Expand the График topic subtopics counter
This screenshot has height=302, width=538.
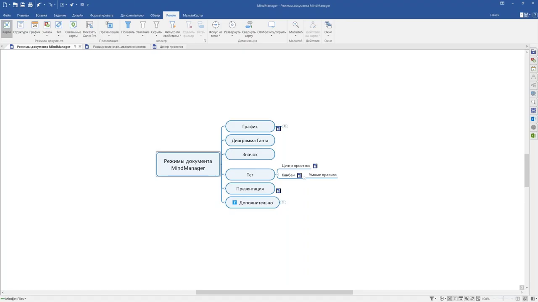click(285, 126)
